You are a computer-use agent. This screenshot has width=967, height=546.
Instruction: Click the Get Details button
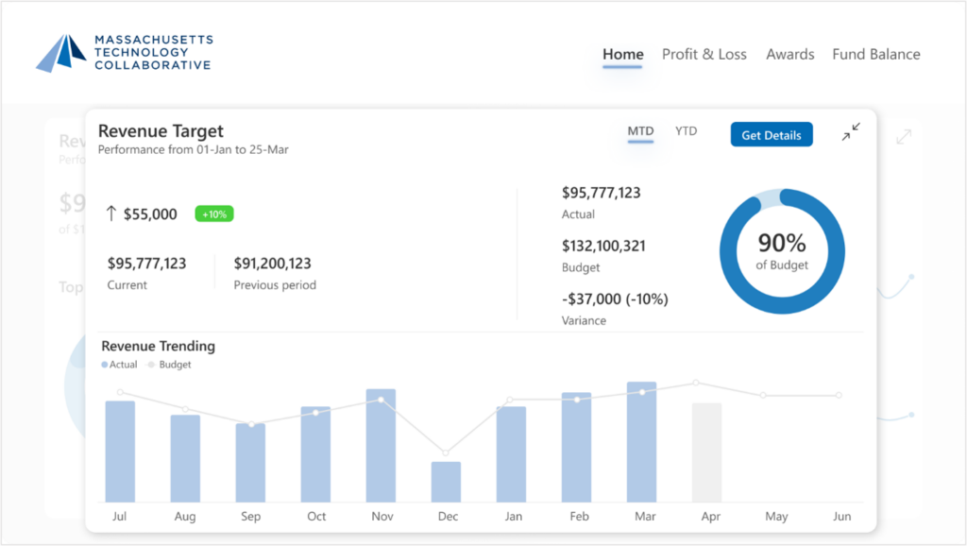(x=772, y=134)
